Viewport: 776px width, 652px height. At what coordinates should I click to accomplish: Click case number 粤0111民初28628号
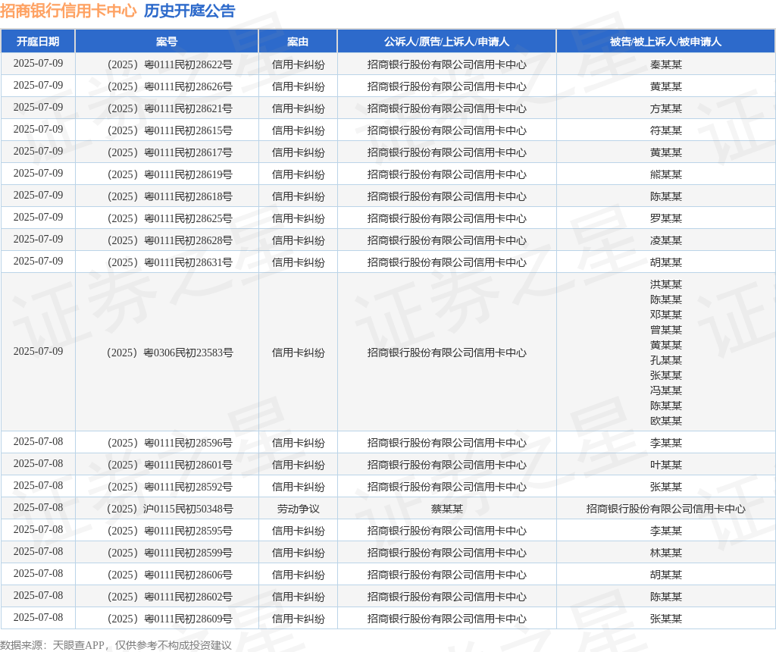[x=170, y=240]
